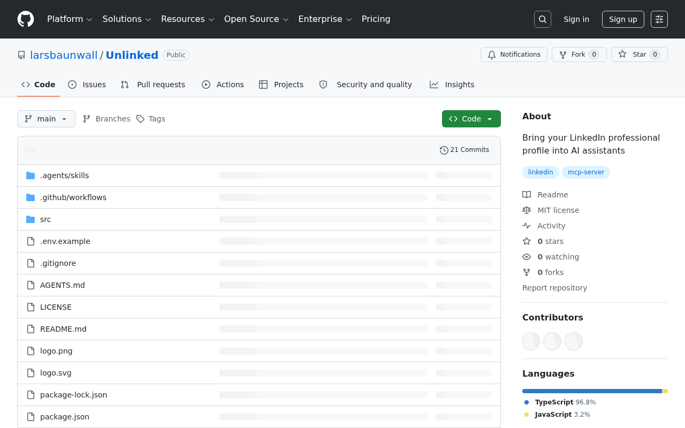Click the Sign in link
Viewport: 685px width, 428px height.
[x=576, y=19]
